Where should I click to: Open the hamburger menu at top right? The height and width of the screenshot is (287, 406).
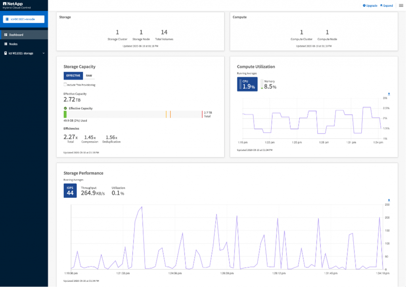click(400, 6)
